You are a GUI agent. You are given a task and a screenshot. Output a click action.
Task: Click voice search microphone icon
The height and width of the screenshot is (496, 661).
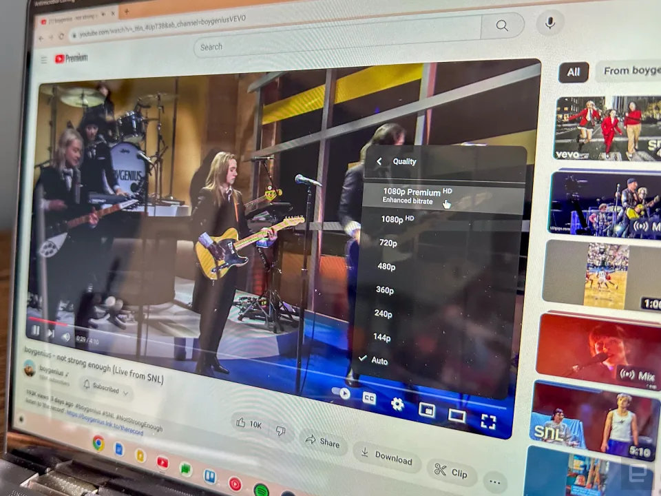point(549,22)
